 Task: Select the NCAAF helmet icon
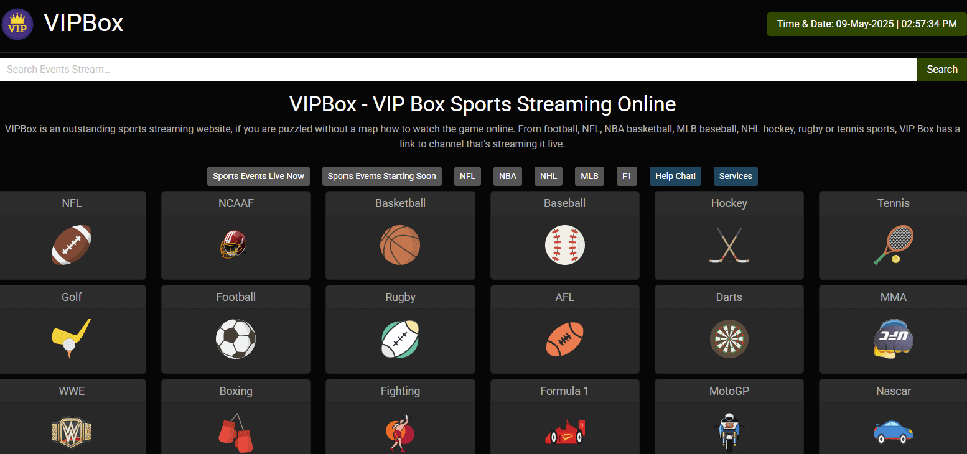click(x=233, y=245)
